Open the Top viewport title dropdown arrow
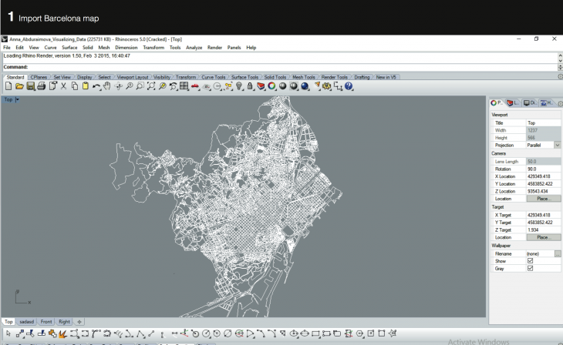 click(17, 99)
